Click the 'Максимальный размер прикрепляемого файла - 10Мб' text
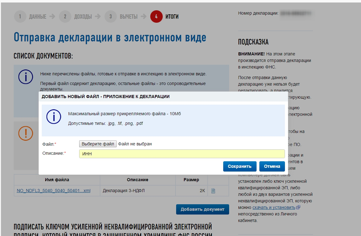The height and width of the screenshot is (236, 361). coord(125,114)
